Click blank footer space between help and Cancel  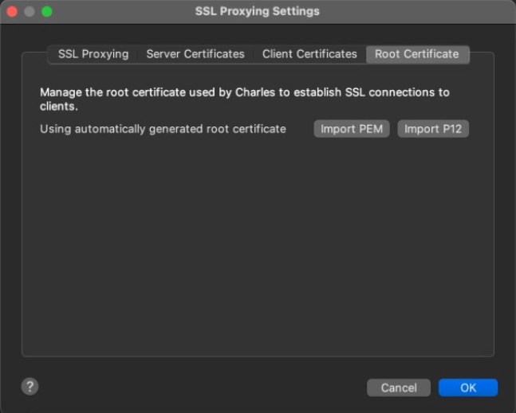tap(199, 388)
